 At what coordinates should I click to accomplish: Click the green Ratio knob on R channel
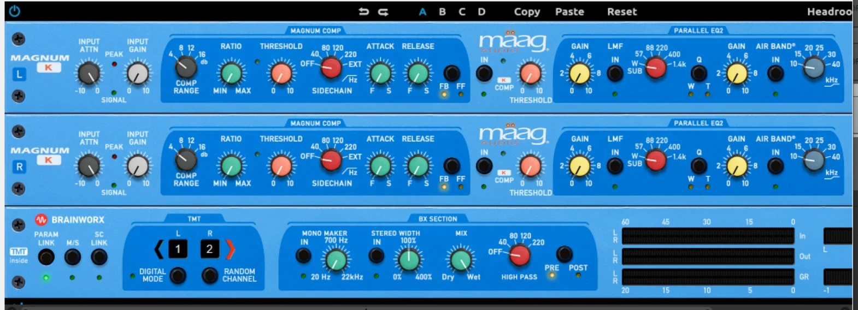pos(231,166)
